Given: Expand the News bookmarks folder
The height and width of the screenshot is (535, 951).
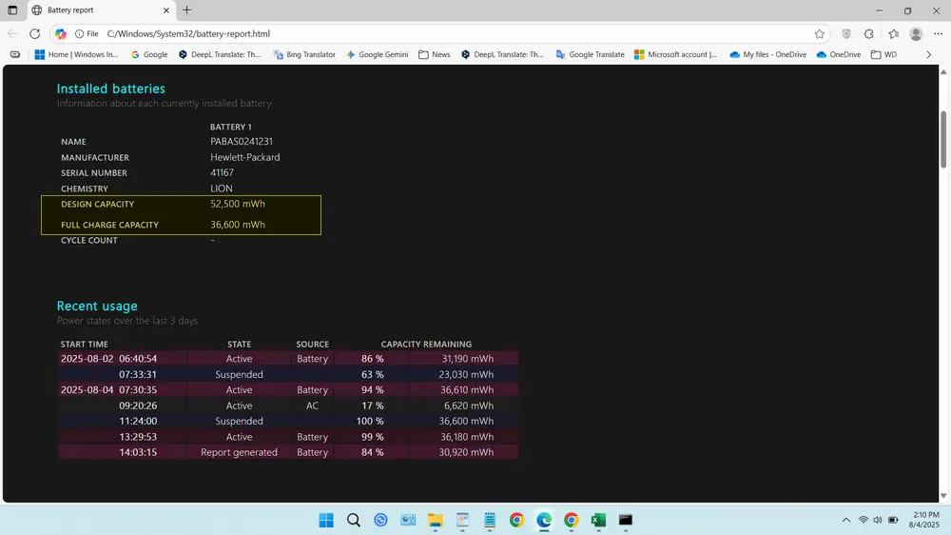Looking at the screenshot, I should coord(435,54).
